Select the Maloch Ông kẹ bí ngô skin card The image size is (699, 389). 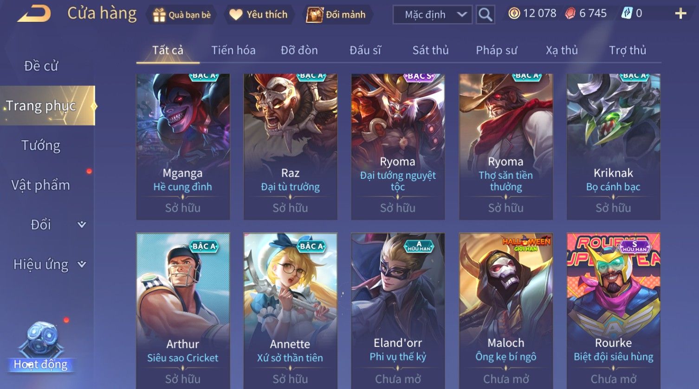pyautogui.click(x=505, y=311)
